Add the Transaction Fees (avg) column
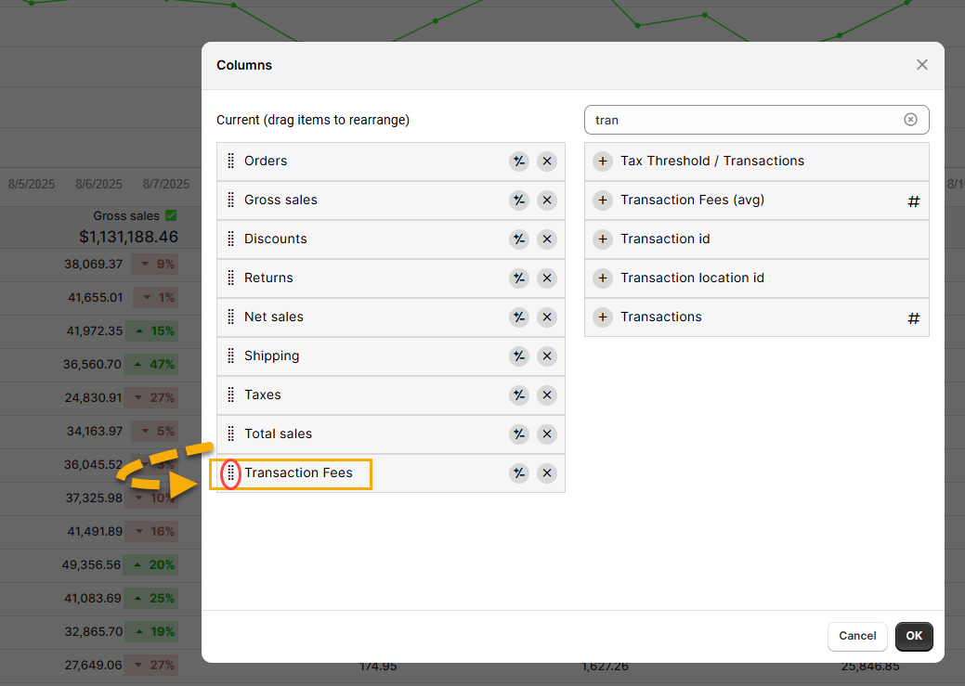965x686 pixels. 603,201
